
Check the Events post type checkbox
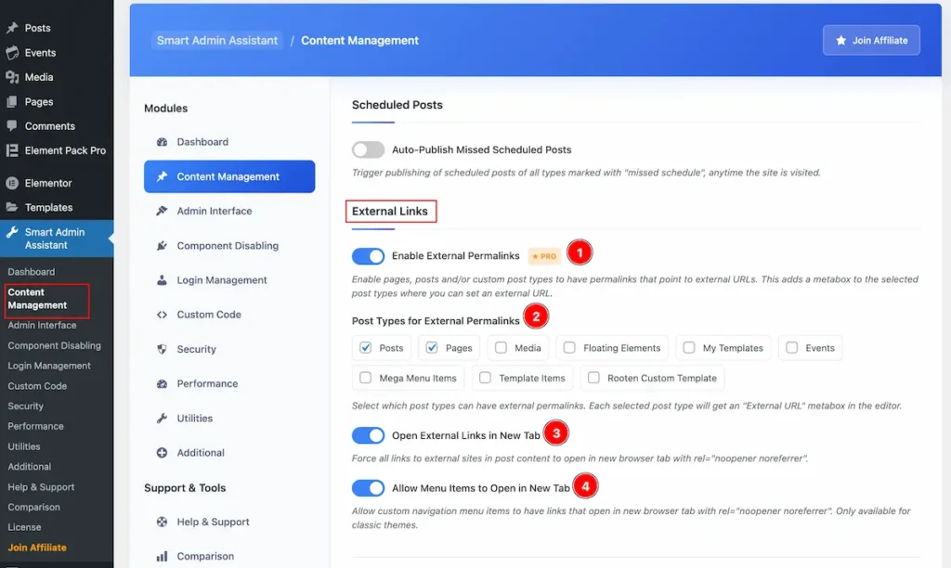click(x=792, y=348)
